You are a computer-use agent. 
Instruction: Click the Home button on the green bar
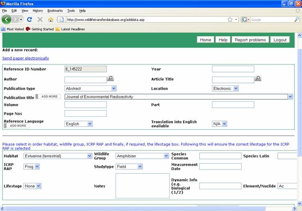(x=206, y=40)
